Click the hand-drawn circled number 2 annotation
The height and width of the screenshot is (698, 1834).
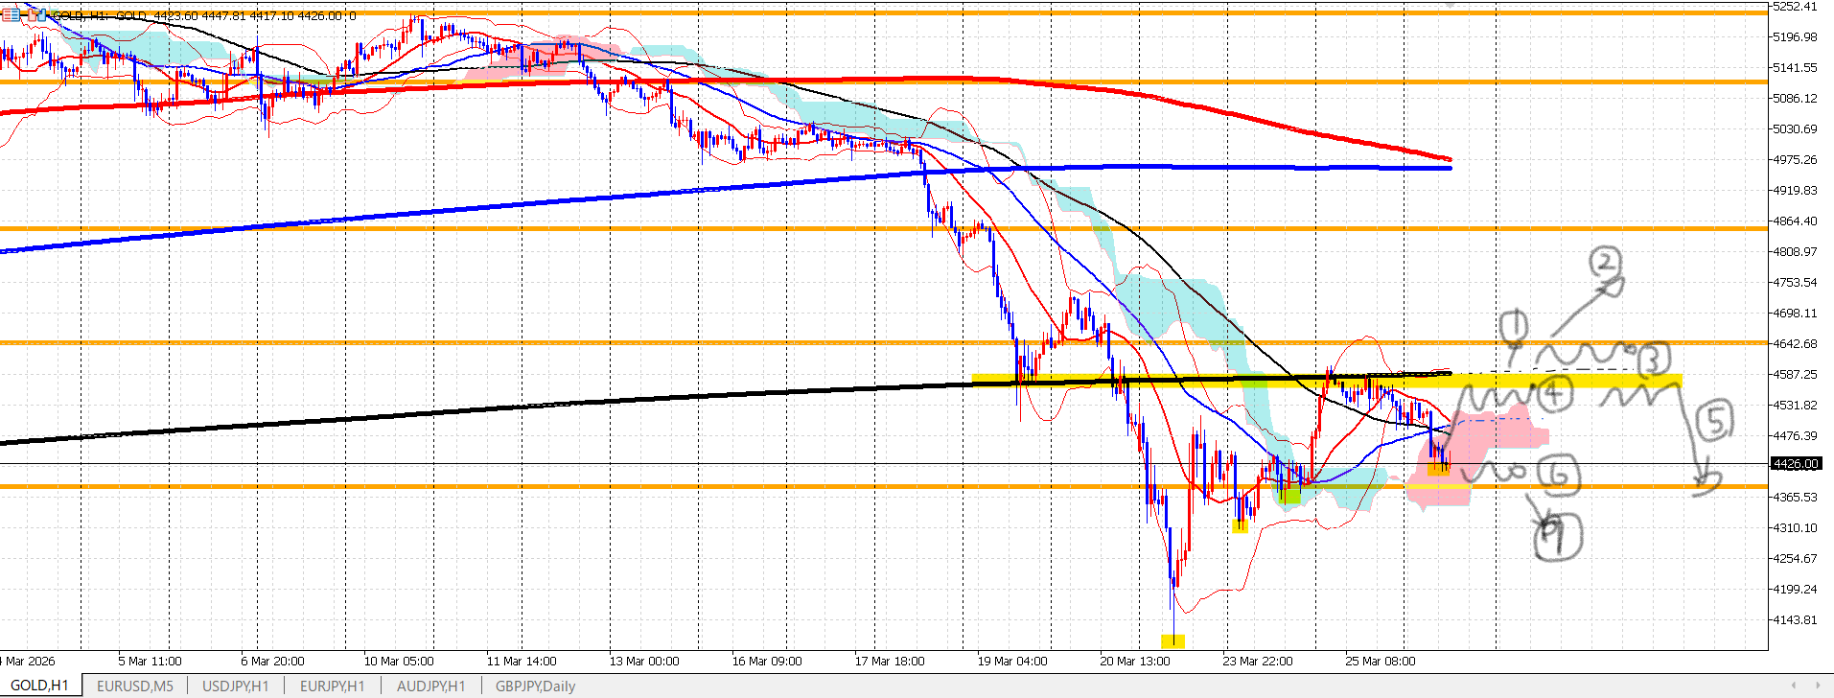point(1606,263)
